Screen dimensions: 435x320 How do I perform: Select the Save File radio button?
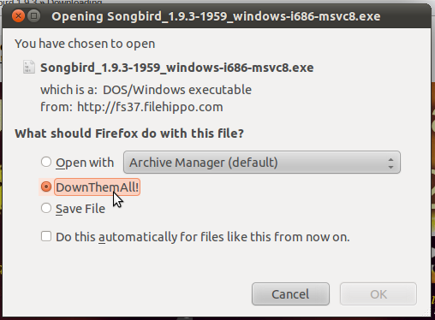pyautogui.click(x=46, y=208)
